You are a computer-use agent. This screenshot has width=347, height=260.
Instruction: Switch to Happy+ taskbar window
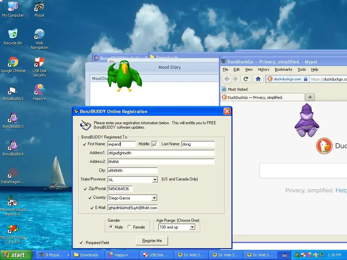click(122, 255)
